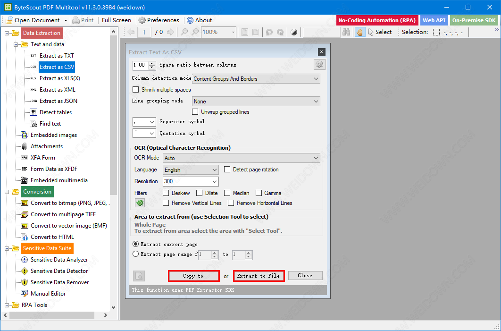The height and width of the screenshot is (331, 501).
Task: Click Extract to File button
Action: click(259, 276)
